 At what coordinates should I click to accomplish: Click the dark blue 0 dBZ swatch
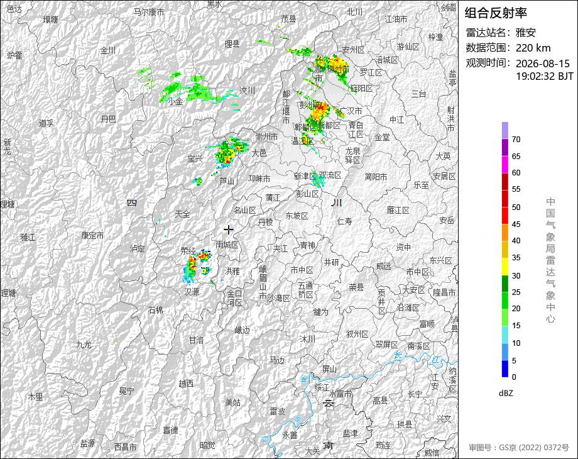[x=504, y=368]
